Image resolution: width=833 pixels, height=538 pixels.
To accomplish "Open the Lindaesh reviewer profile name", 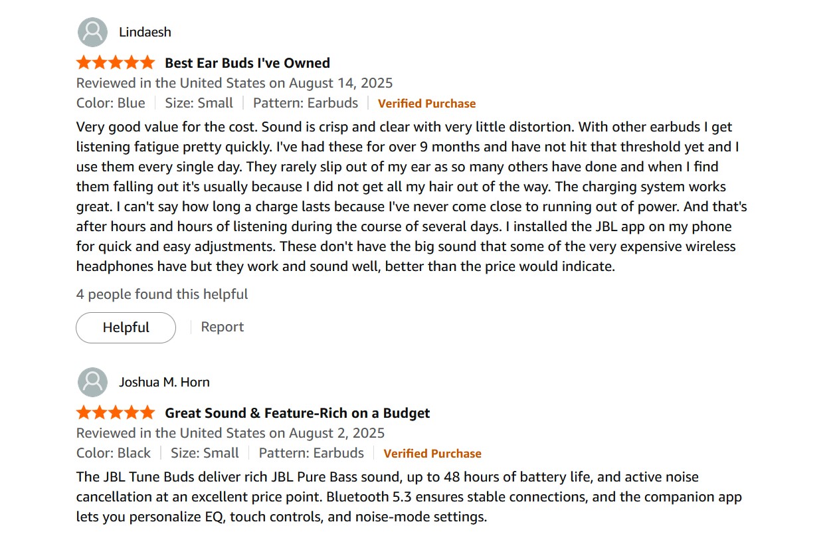I will (145, 32).
